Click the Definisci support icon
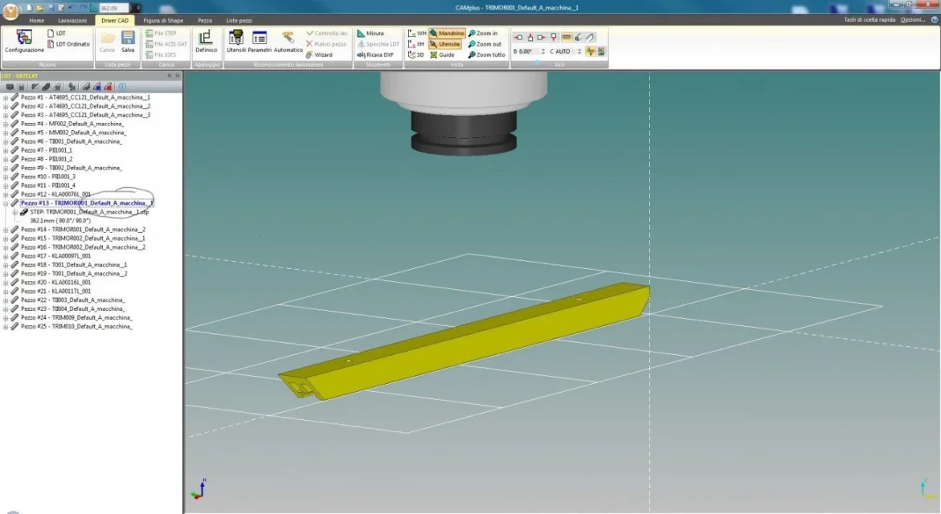The image size is (941, 514). coord(206,42)
